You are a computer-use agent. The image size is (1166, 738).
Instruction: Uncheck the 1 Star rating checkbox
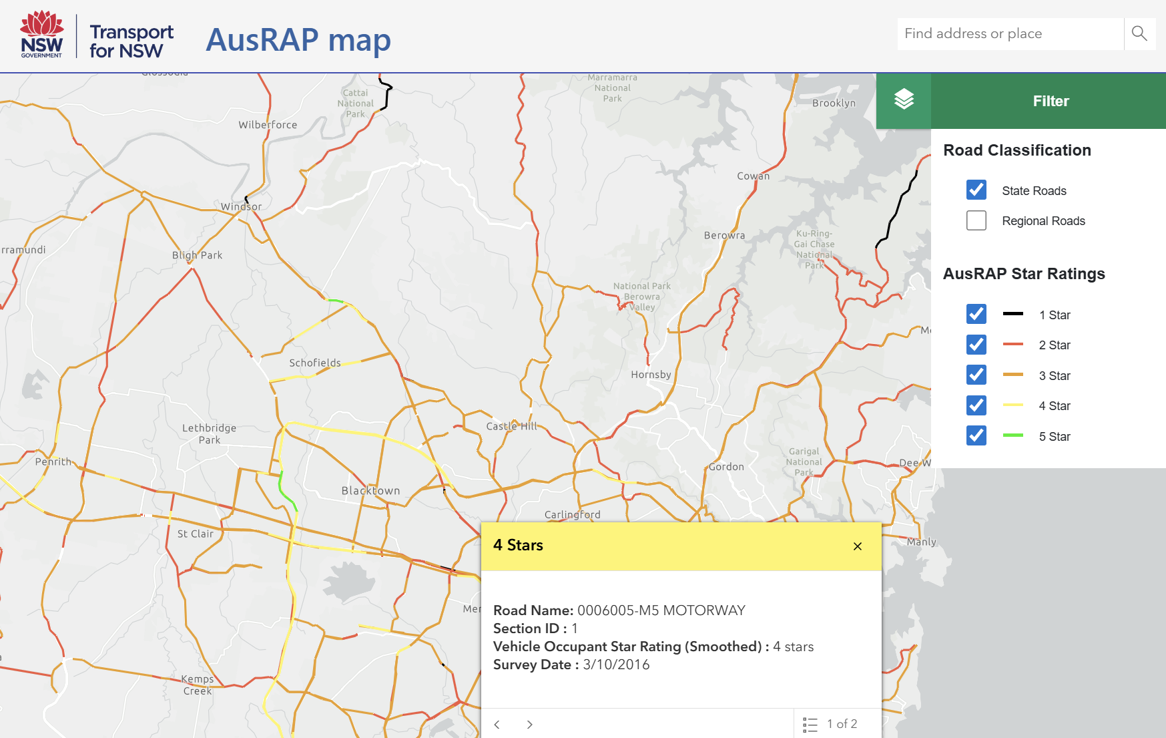[x=976, y=314]
